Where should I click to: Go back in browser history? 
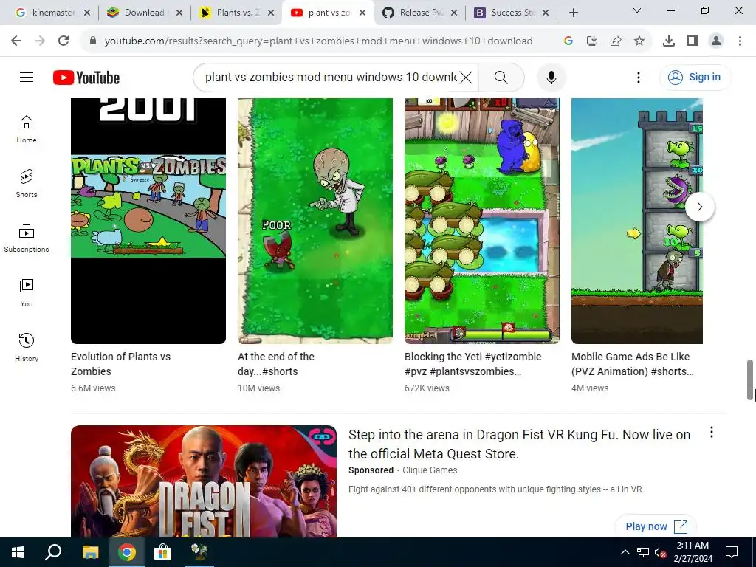[16, 41]
